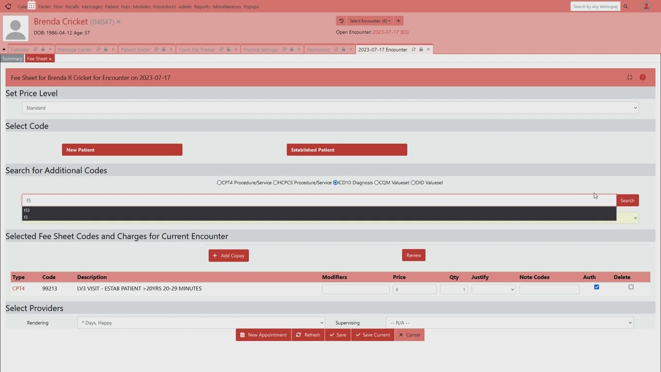Open Justify dropdown for 99213
This screenshot has width=661, height=372.
(x=493, y=289)
